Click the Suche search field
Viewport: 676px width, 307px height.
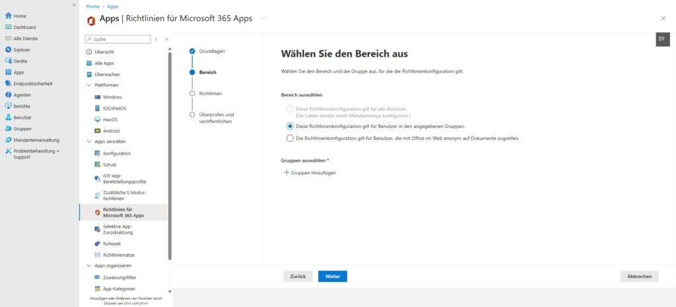point(119,39)
